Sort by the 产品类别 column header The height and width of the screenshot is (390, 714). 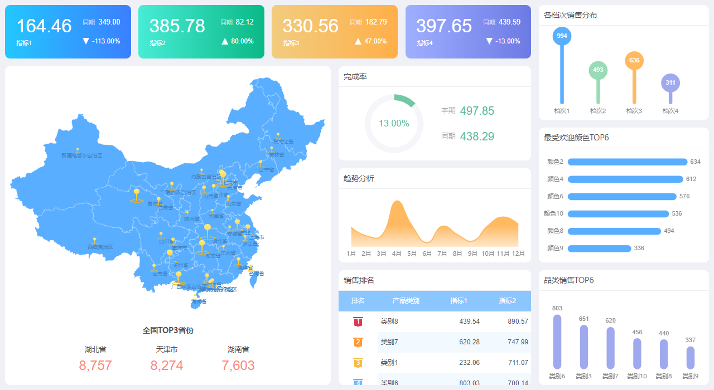(x=406, y=301)
